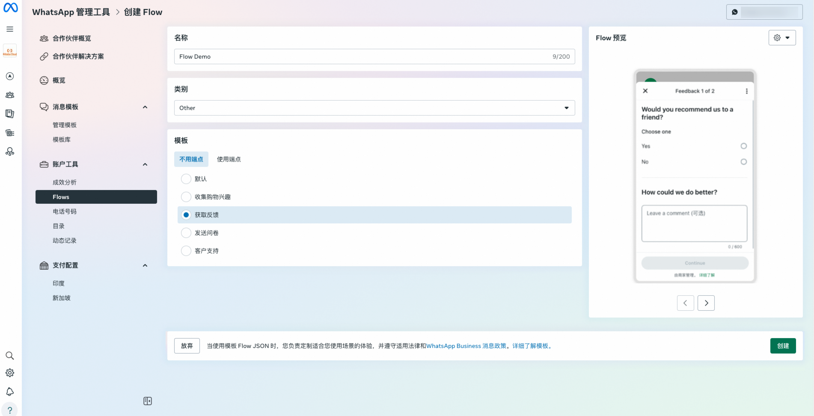
Task: Open Flows in the sidebar
Action: tap(96, 197)
